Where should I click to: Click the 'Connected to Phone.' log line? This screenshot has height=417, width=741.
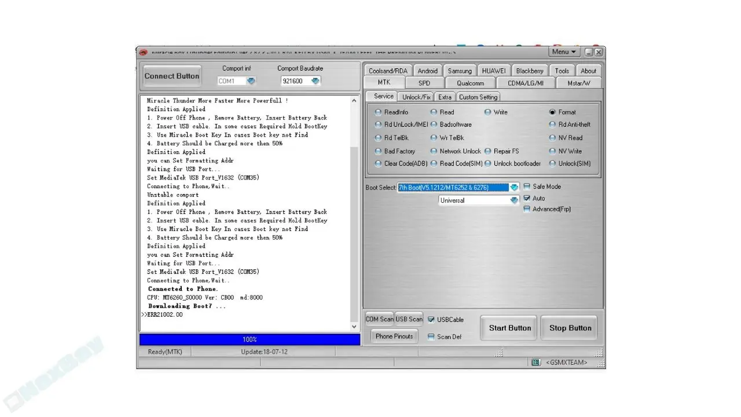coord(183,289)
